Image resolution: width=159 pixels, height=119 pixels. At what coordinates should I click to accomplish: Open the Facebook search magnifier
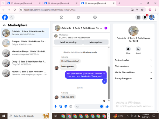point(12,17)
